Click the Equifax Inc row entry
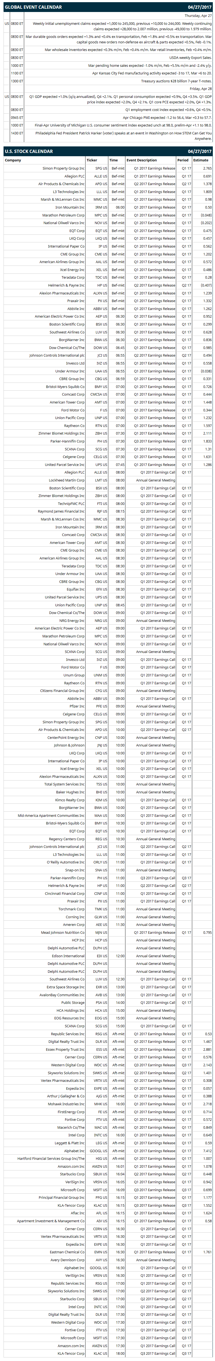The width and height of the screenshot is (215, 1361). [x=108, y=589]
